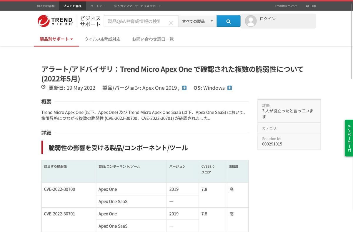The image size is (353, 232).
Task: Open 製品別サポート dropdown menu
Action: click(56, 39)
